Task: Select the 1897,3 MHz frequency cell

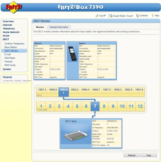Action: point(42,92)
